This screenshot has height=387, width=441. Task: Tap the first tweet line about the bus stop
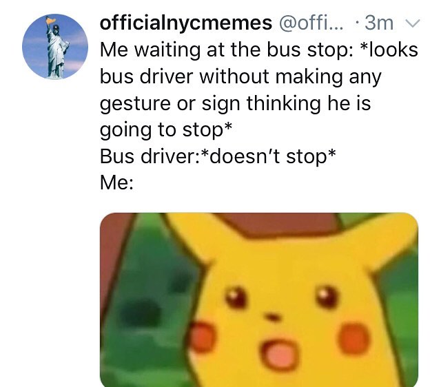pyautogui.click(x=259, y=50)
